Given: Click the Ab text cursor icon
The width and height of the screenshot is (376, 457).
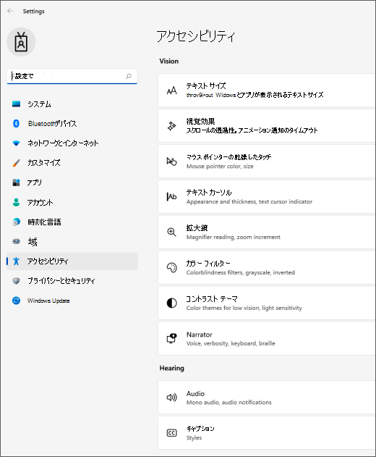Looking at the screenshot, I should pos(171,197).
